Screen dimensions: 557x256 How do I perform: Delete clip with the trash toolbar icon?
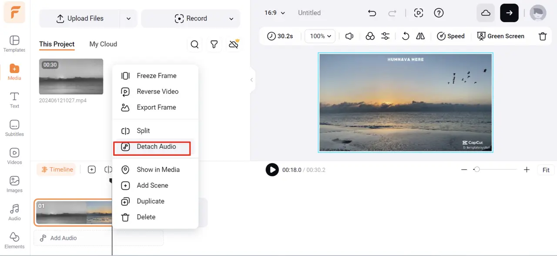click(543, 36)
